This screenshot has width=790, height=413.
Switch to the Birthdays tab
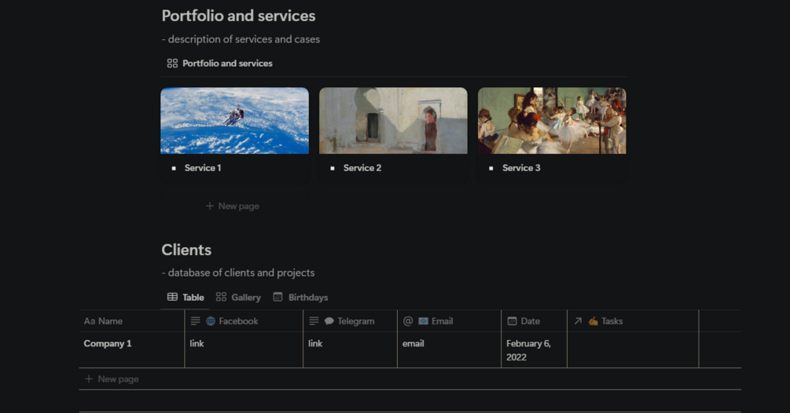tap(307, 298)
